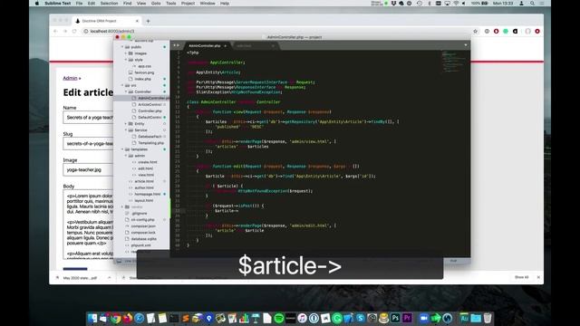The width and height of the screenshot is (580, 326).
Task: Open layout.html in the sidebar
Action: click(144, 200)
